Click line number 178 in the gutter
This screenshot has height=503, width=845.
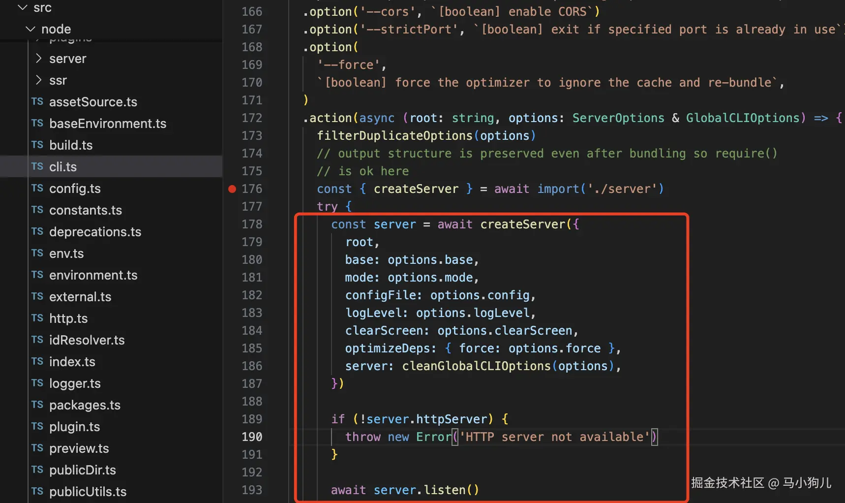point(252,224)
